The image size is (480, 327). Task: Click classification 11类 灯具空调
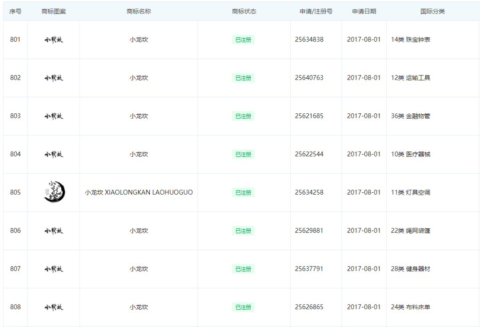pyautogui.click(x=411, y=193)
